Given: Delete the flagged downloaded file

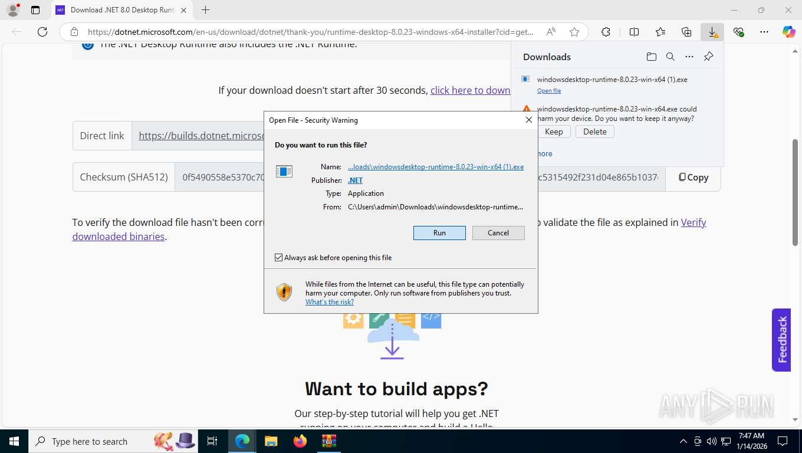Looking at the screenshot, I should 595,132.
